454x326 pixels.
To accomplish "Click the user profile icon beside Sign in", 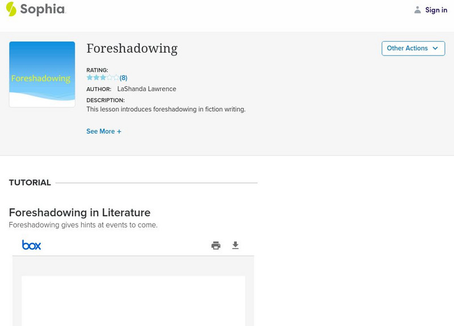I will (418, 10).
